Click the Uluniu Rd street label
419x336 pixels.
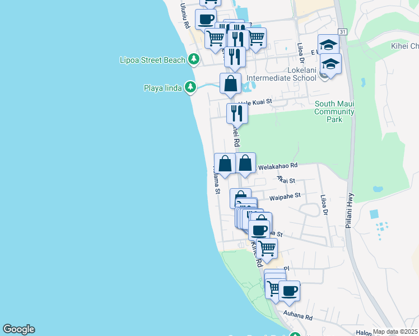[185, 16]
